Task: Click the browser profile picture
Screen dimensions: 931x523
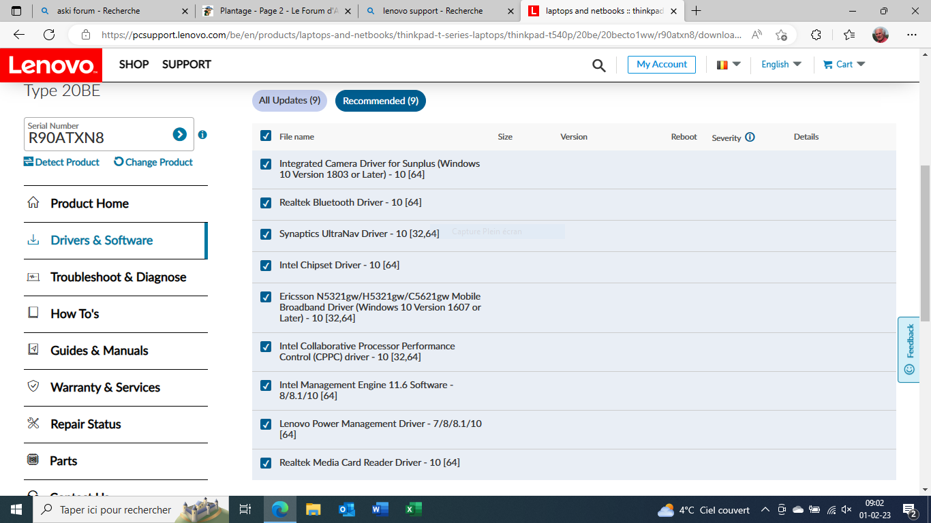Action: pyautogui.click(x=881, y=35)
